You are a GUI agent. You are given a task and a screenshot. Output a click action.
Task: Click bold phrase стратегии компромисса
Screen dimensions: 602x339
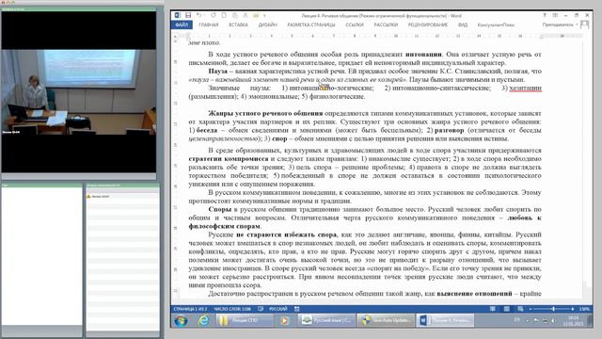pos(228,159)
